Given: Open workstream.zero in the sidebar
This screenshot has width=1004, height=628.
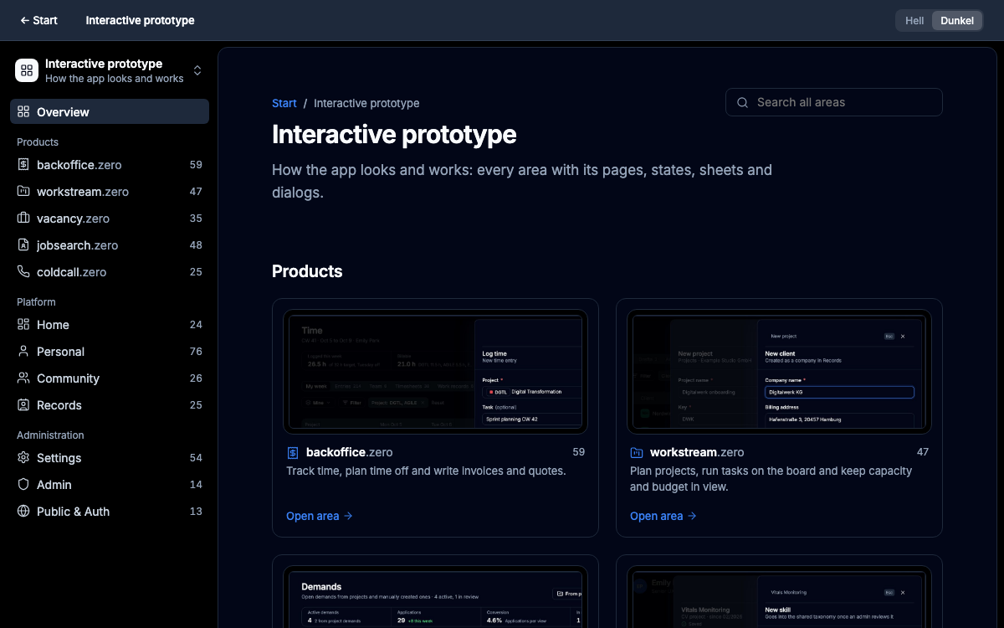Looking at the screenshot, I should point(110,192).
